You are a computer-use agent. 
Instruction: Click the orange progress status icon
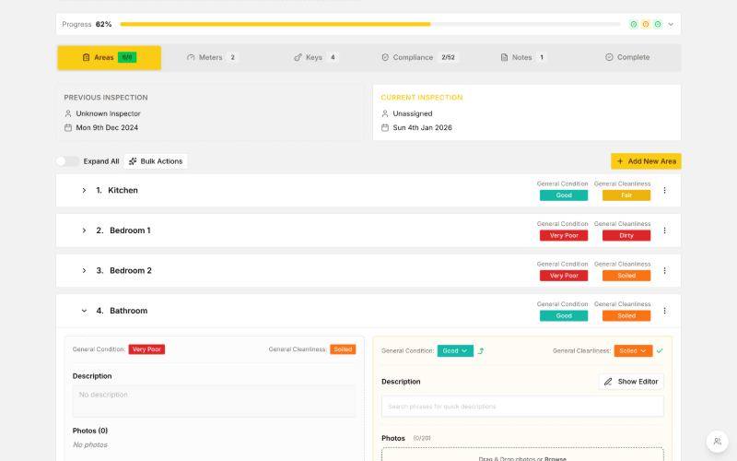tap(646, 25)
